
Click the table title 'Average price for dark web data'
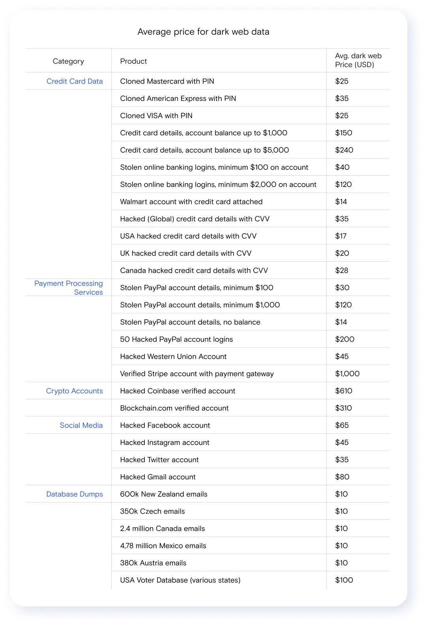204,32
